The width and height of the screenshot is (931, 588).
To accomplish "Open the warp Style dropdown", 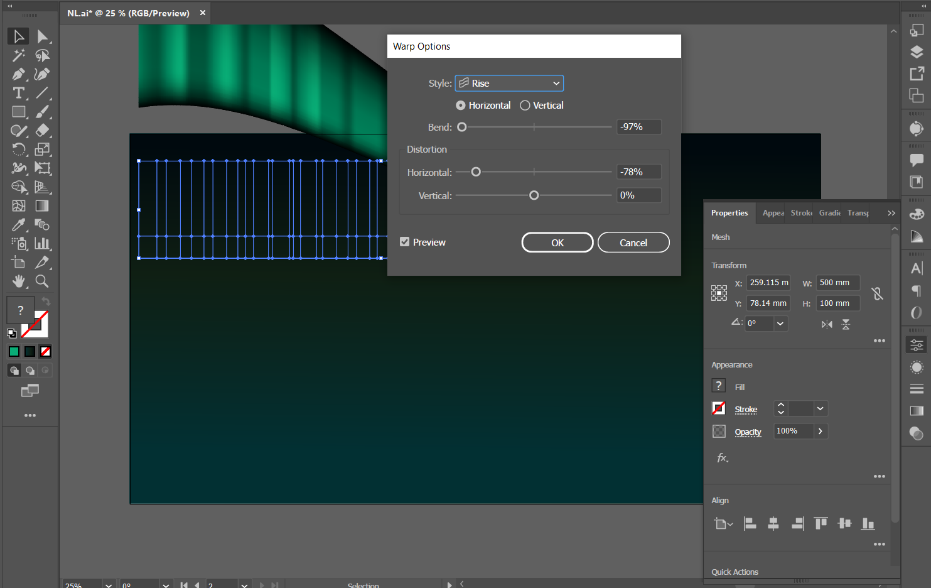I will click(x=509, y=83).
